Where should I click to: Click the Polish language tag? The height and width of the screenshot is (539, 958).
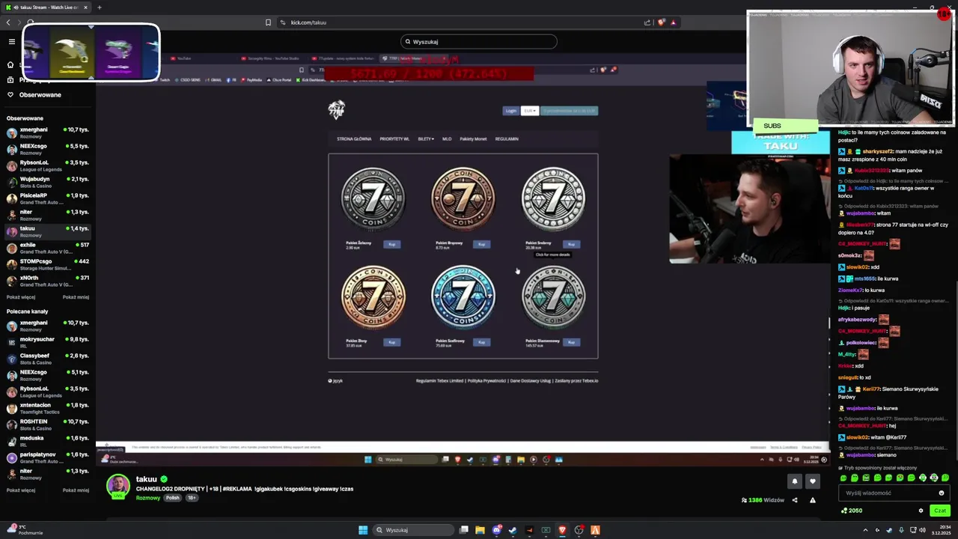[173, 498]
